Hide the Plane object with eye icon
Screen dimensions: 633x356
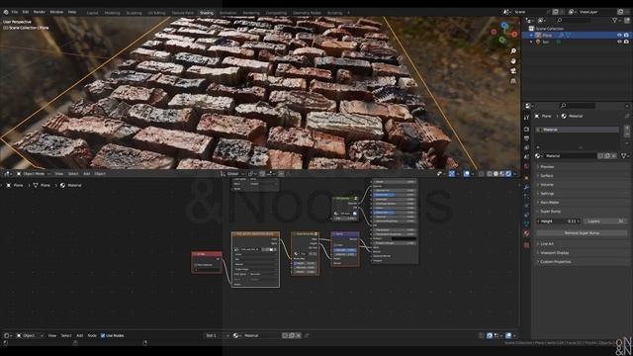coord(619,36)
